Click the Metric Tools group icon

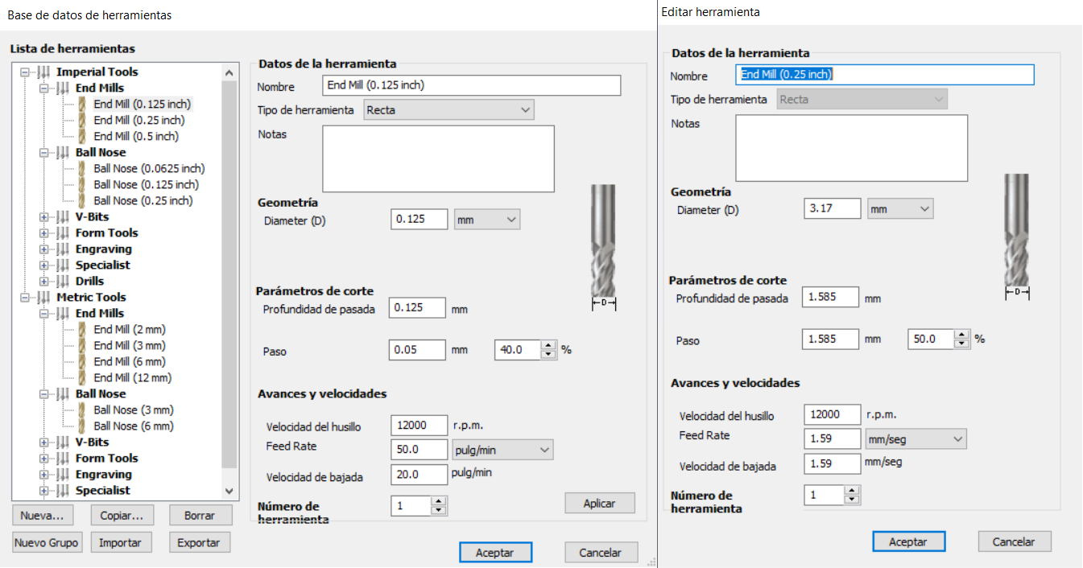click(x=43, y=297)
